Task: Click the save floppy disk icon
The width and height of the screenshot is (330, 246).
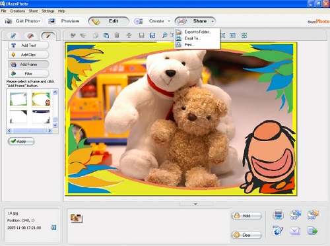Action: pos(141,36)
